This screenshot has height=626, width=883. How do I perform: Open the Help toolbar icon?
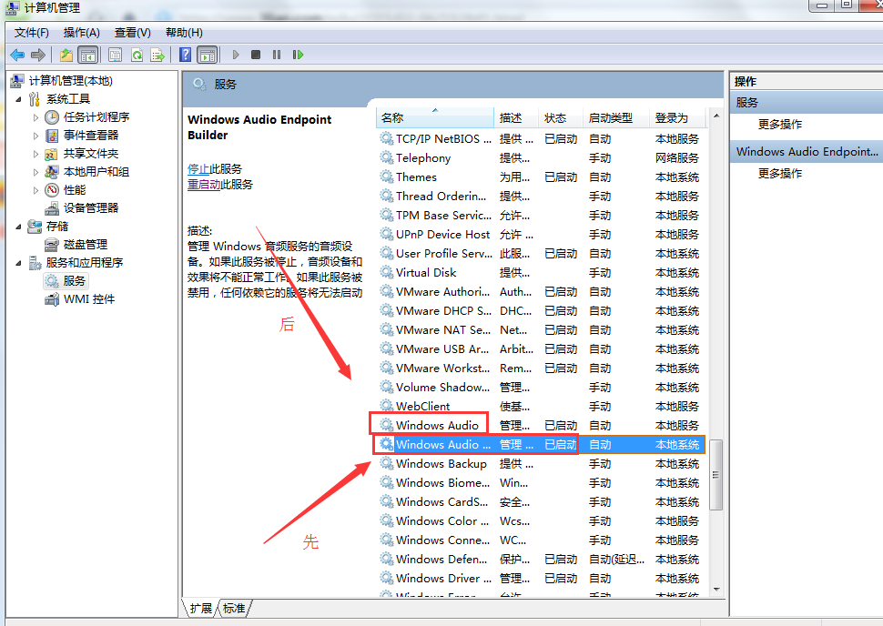click(186, 55)
